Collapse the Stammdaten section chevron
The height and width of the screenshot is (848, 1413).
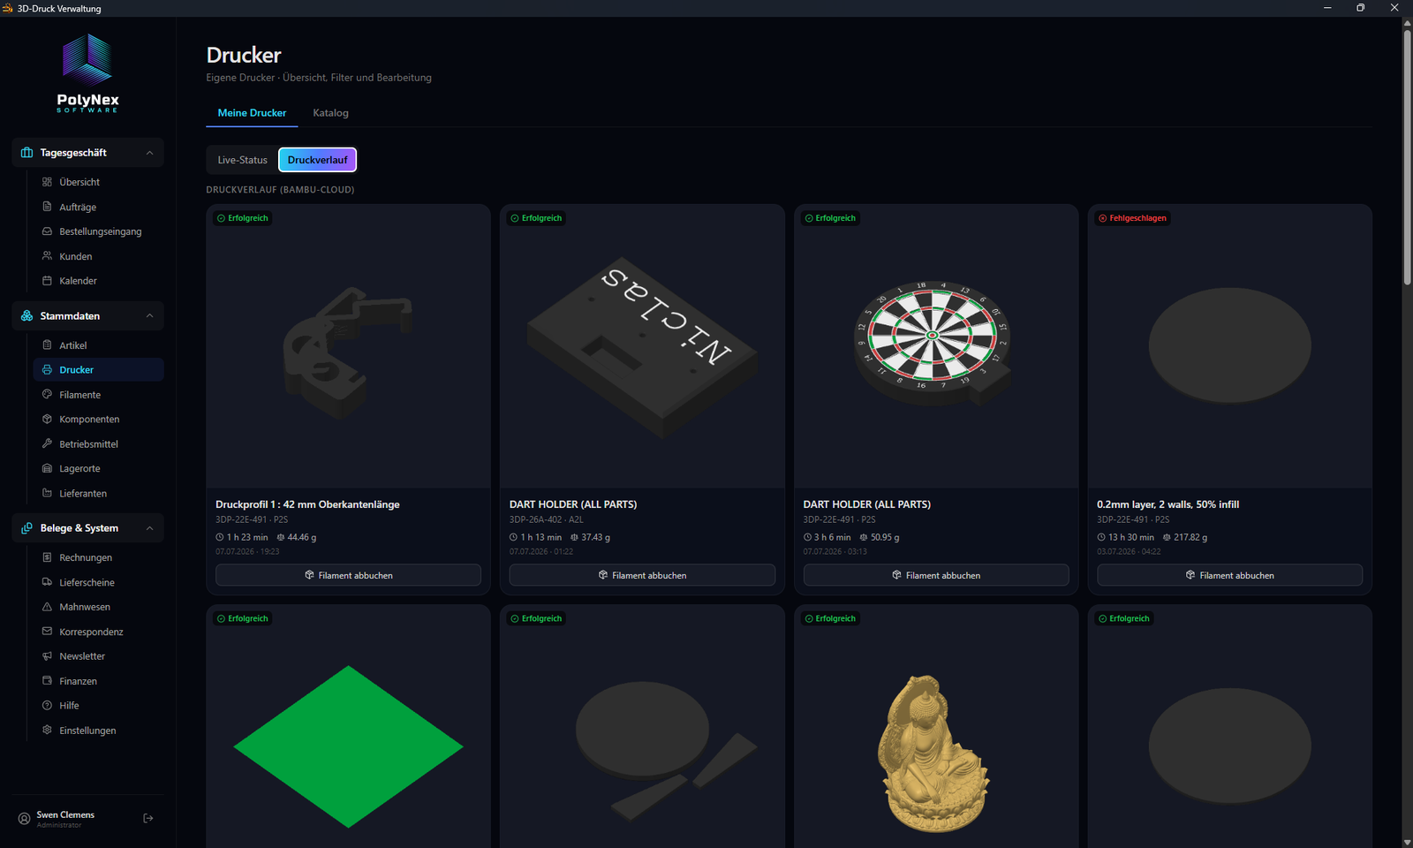click(149, 316)
